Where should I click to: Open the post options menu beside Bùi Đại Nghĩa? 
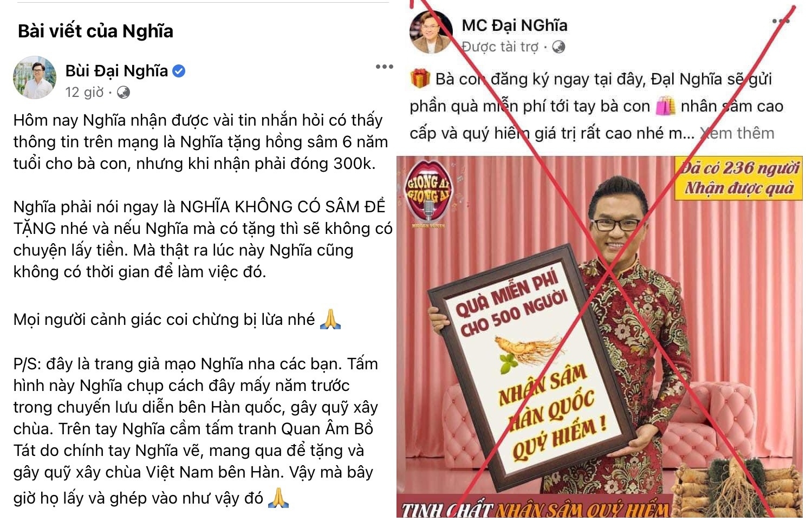(384, 67)
